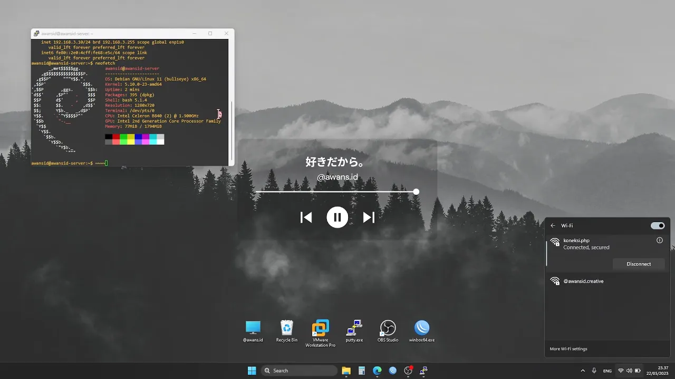675x379 pixels.
Task: Click the Japanese song title text
Action: [x=335, y=162]
